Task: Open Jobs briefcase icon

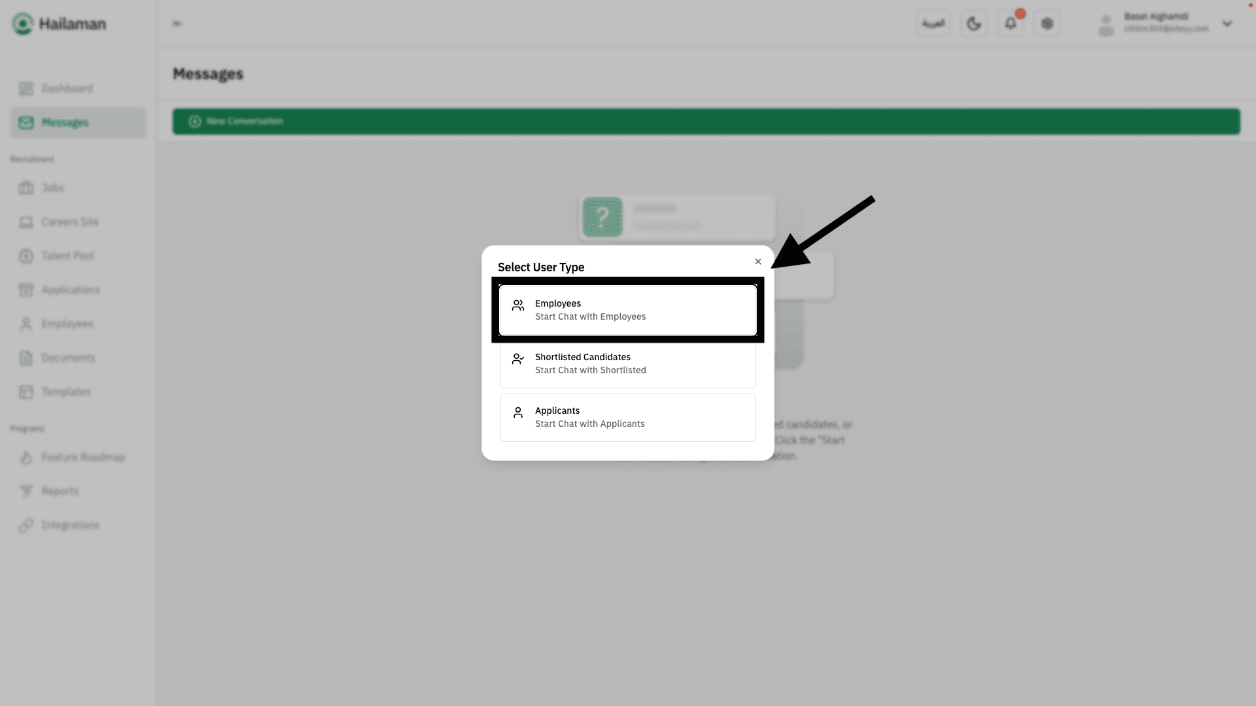Action: tap(26, 188)
